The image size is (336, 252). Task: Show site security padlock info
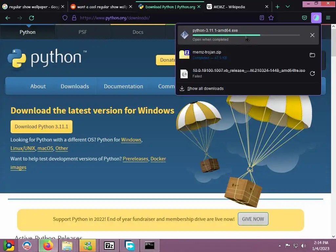click(74, 18)
